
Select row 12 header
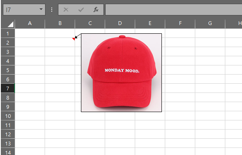[8, 134]
